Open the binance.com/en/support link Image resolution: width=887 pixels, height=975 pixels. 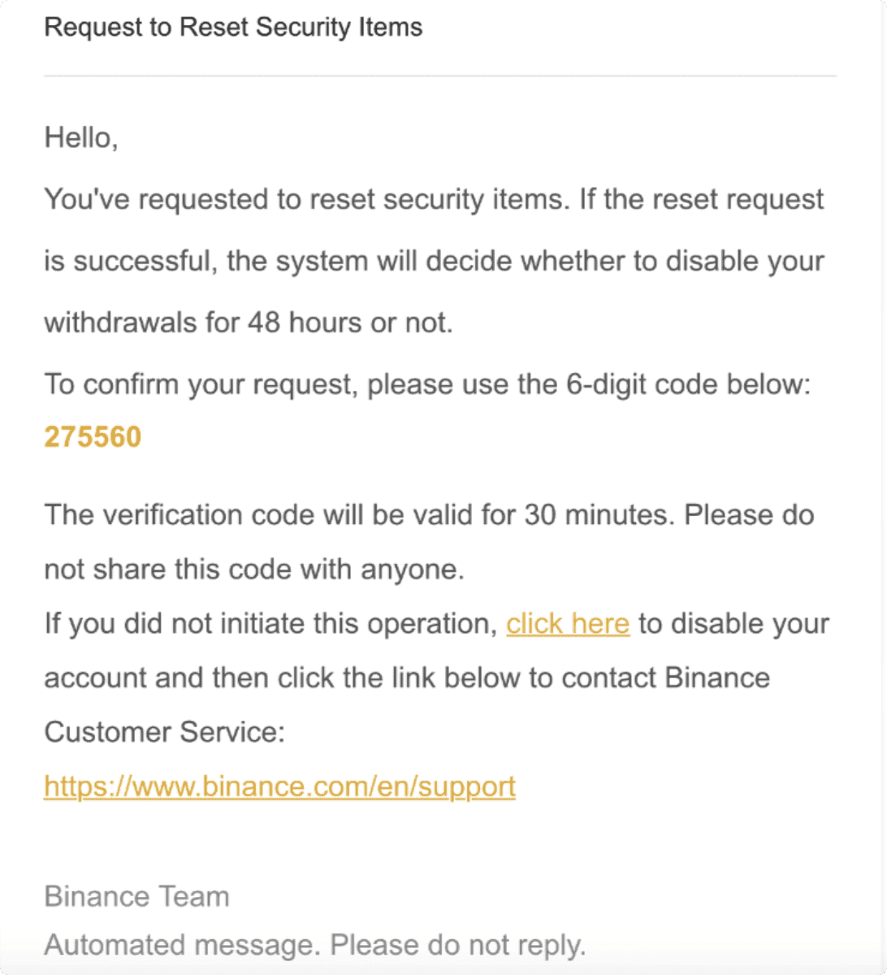coord(279,786)
